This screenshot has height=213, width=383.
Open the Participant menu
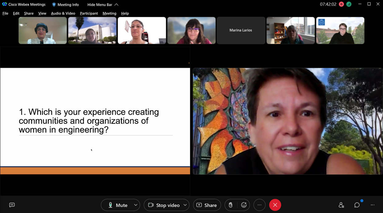(x=89, y=13)
